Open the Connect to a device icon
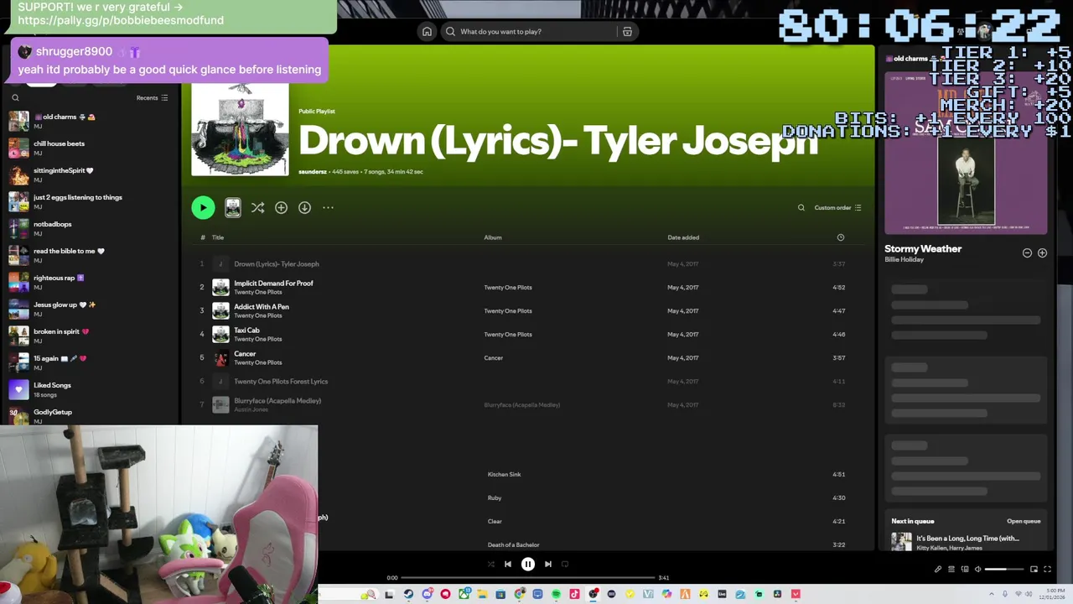This screenshot has height=604, width=1073. (x=965, y=570)
